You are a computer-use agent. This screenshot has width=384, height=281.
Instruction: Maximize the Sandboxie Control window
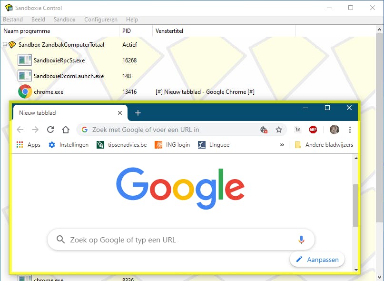coord(351,8)
